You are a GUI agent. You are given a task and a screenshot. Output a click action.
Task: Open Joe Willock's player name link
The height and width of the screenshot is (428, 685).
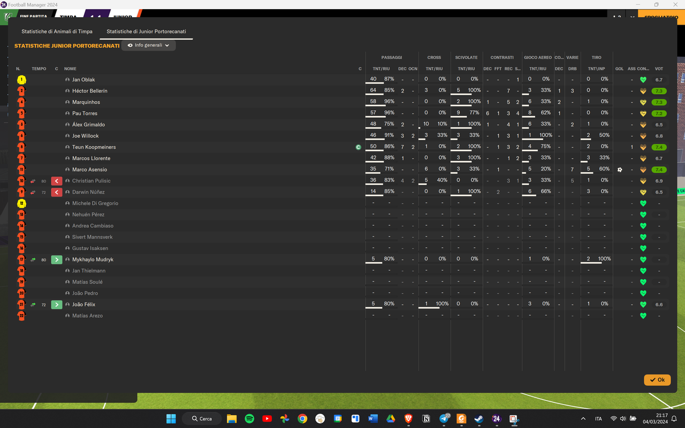pyautogui.click(x=86, y=136)
